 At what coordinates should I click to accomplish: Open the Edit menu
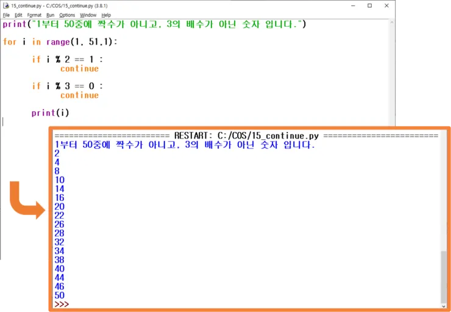coord(18,15)
